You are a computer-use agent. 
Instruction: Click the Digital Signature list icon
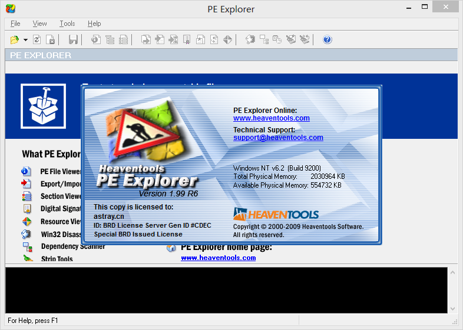pos(27,208)
